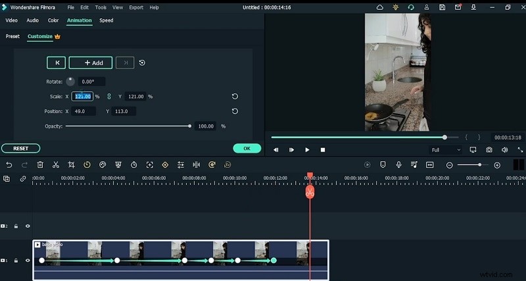The image size is (526, 281).
Task: Open the Export menu
Action: pyautogui.click(x=136, y=7)
